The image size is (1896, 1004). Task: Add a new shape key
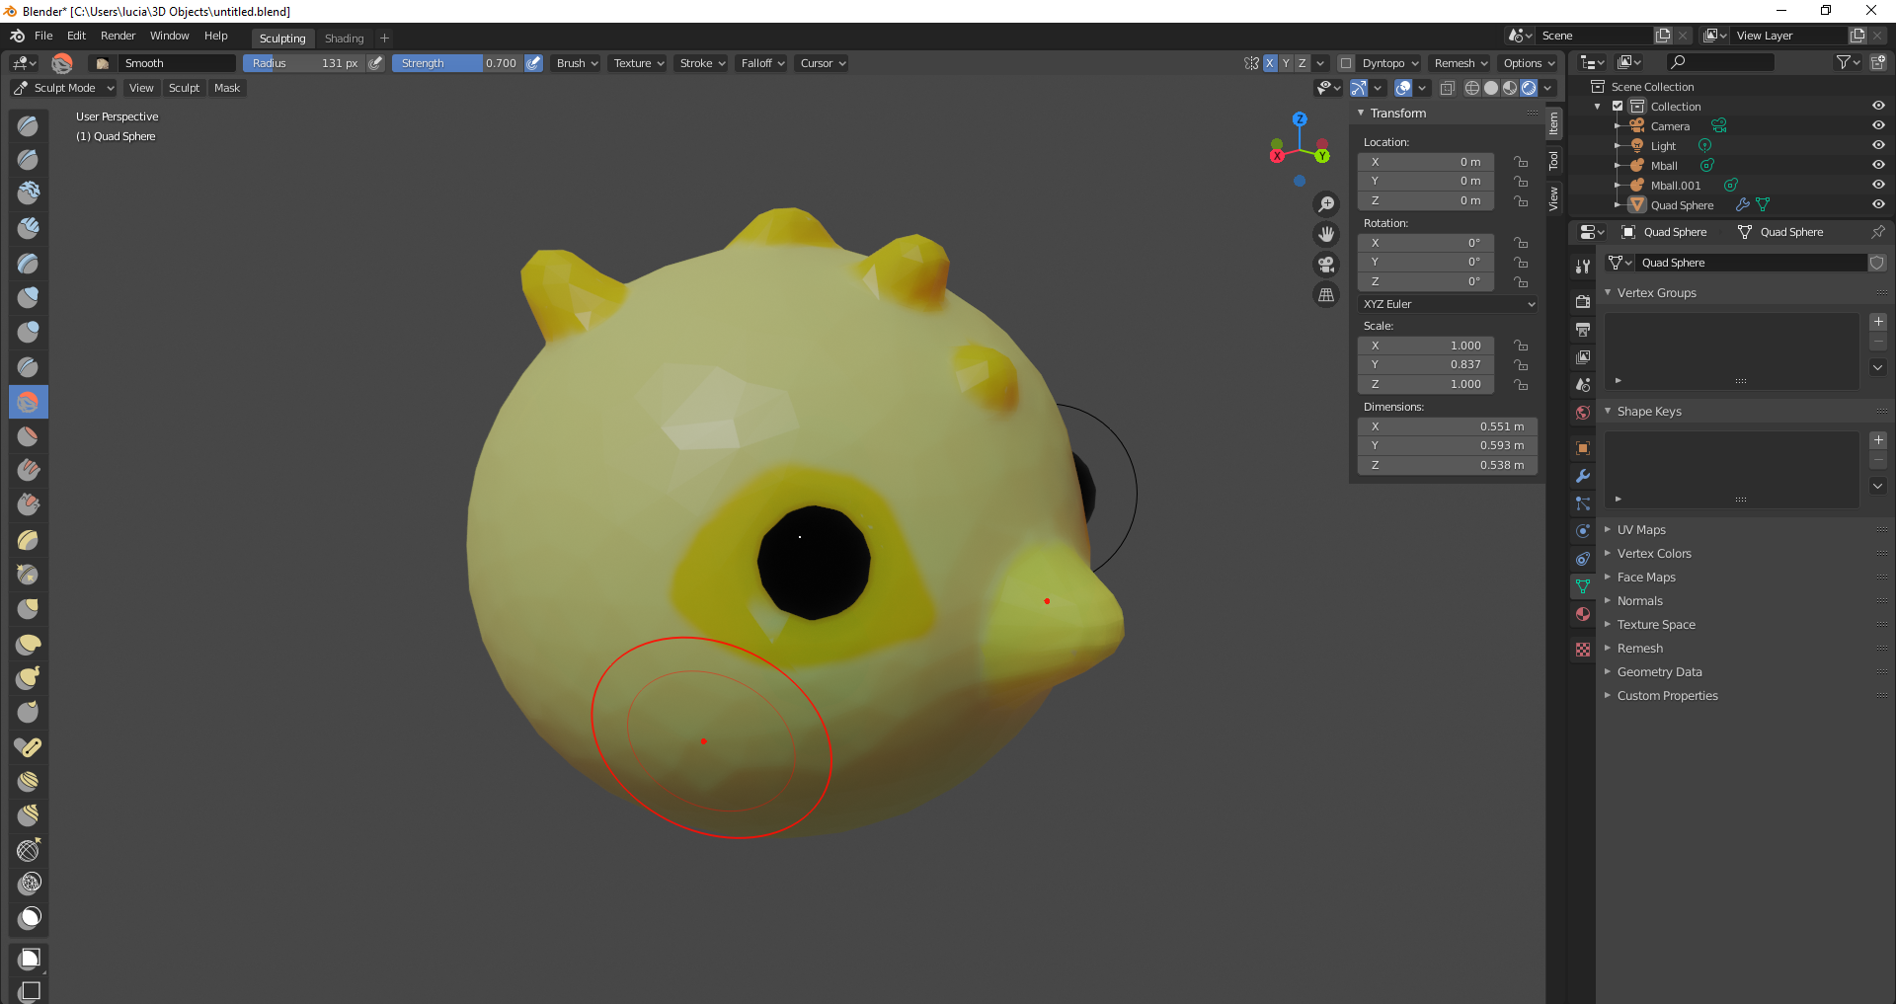1878,440
